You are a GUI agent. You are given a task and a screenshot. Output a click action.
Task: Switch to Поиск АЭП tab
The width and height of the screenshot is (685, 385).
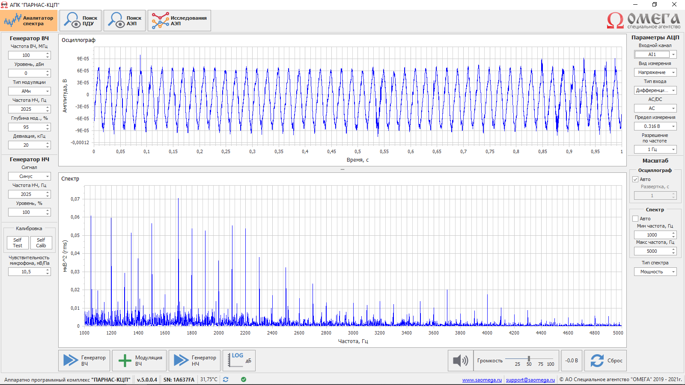click(125, 21)
